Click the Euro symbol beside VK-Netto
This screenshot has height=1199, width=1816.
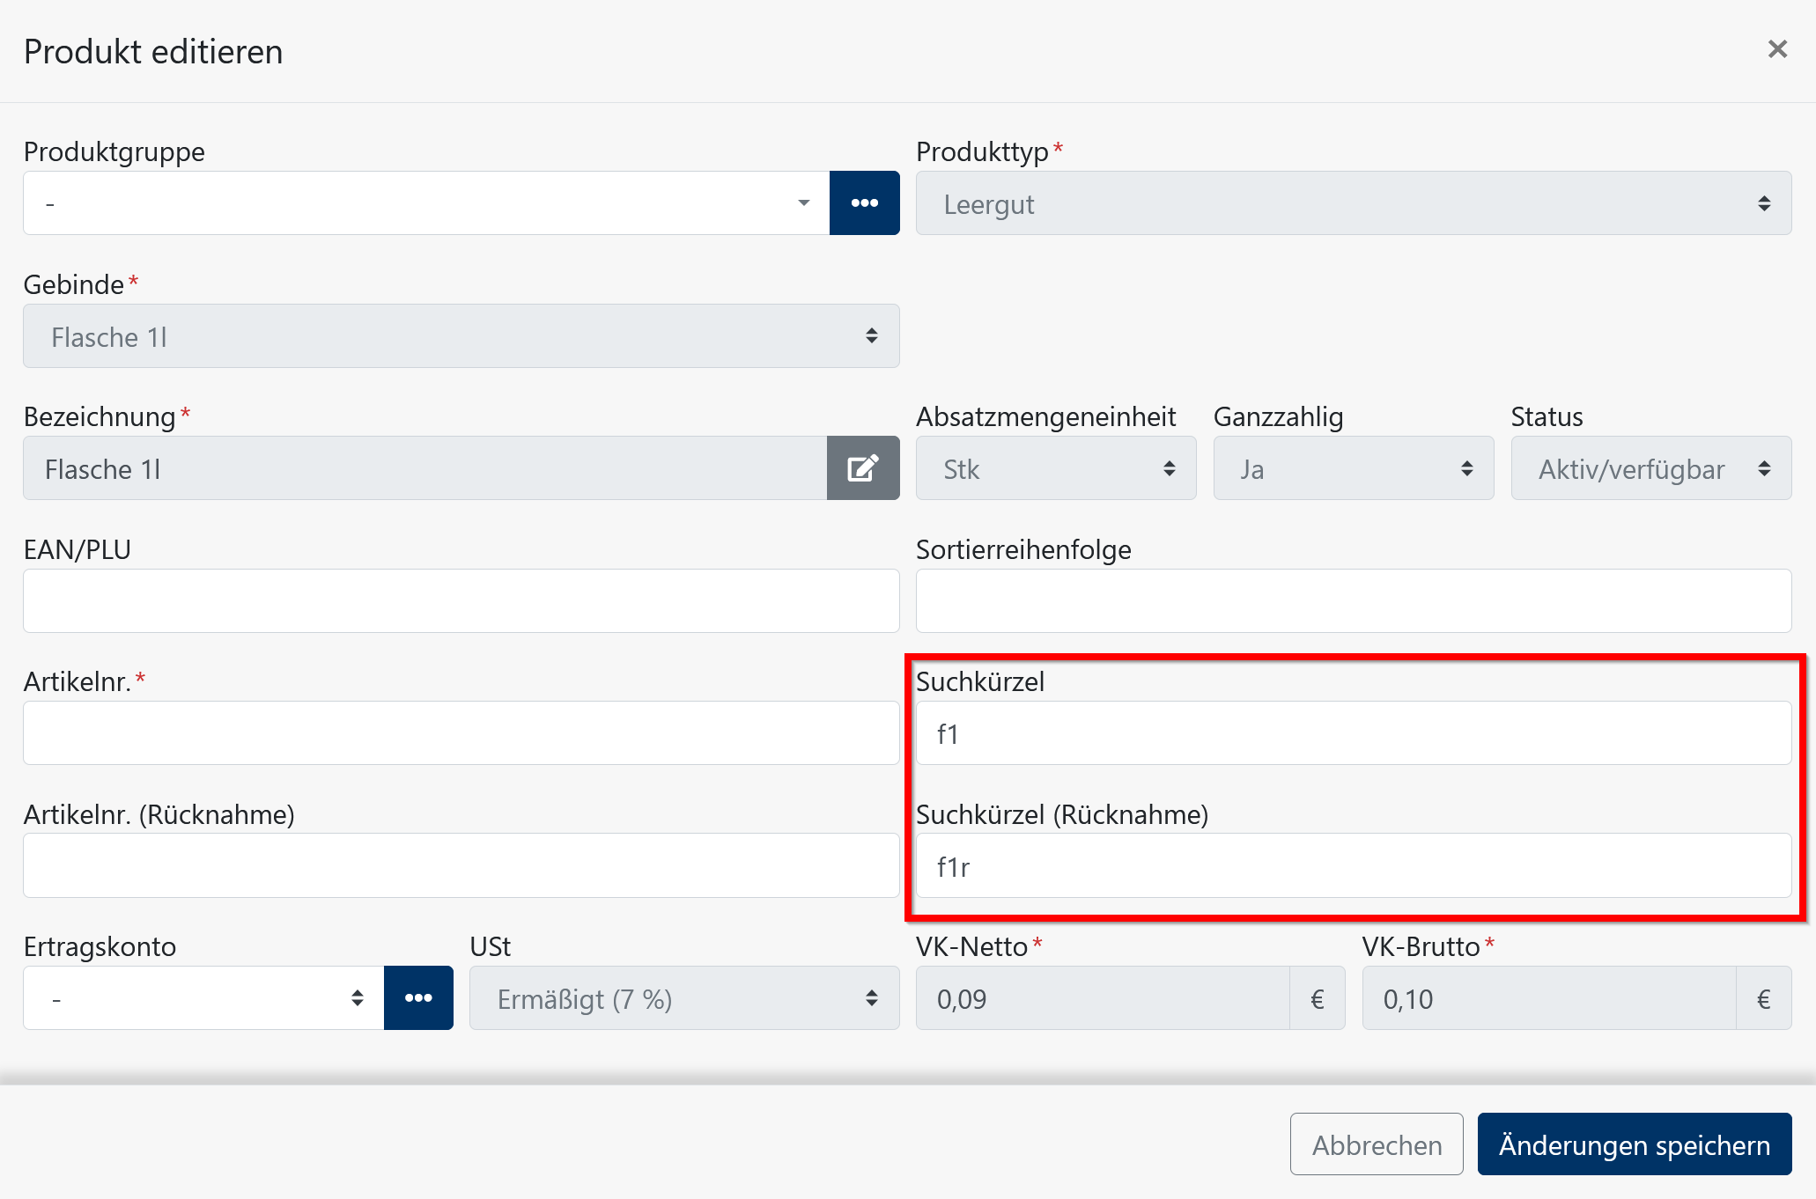click(1318, 998)
